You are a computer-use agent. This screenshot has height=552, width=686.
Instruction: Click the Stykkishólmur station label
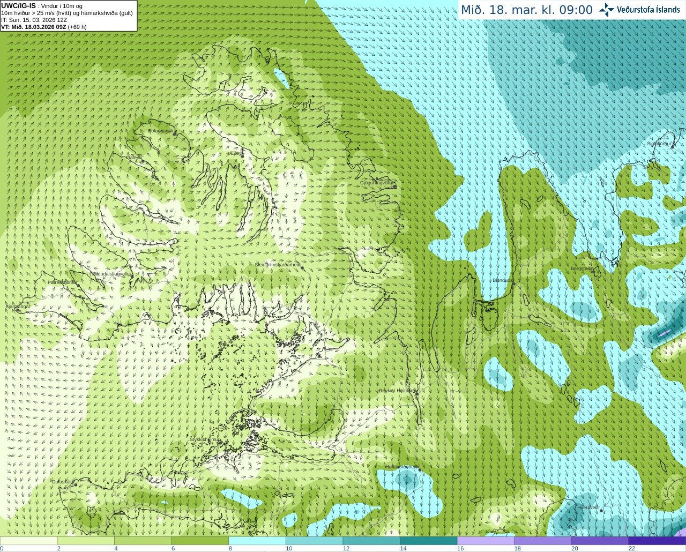(205, 439)
